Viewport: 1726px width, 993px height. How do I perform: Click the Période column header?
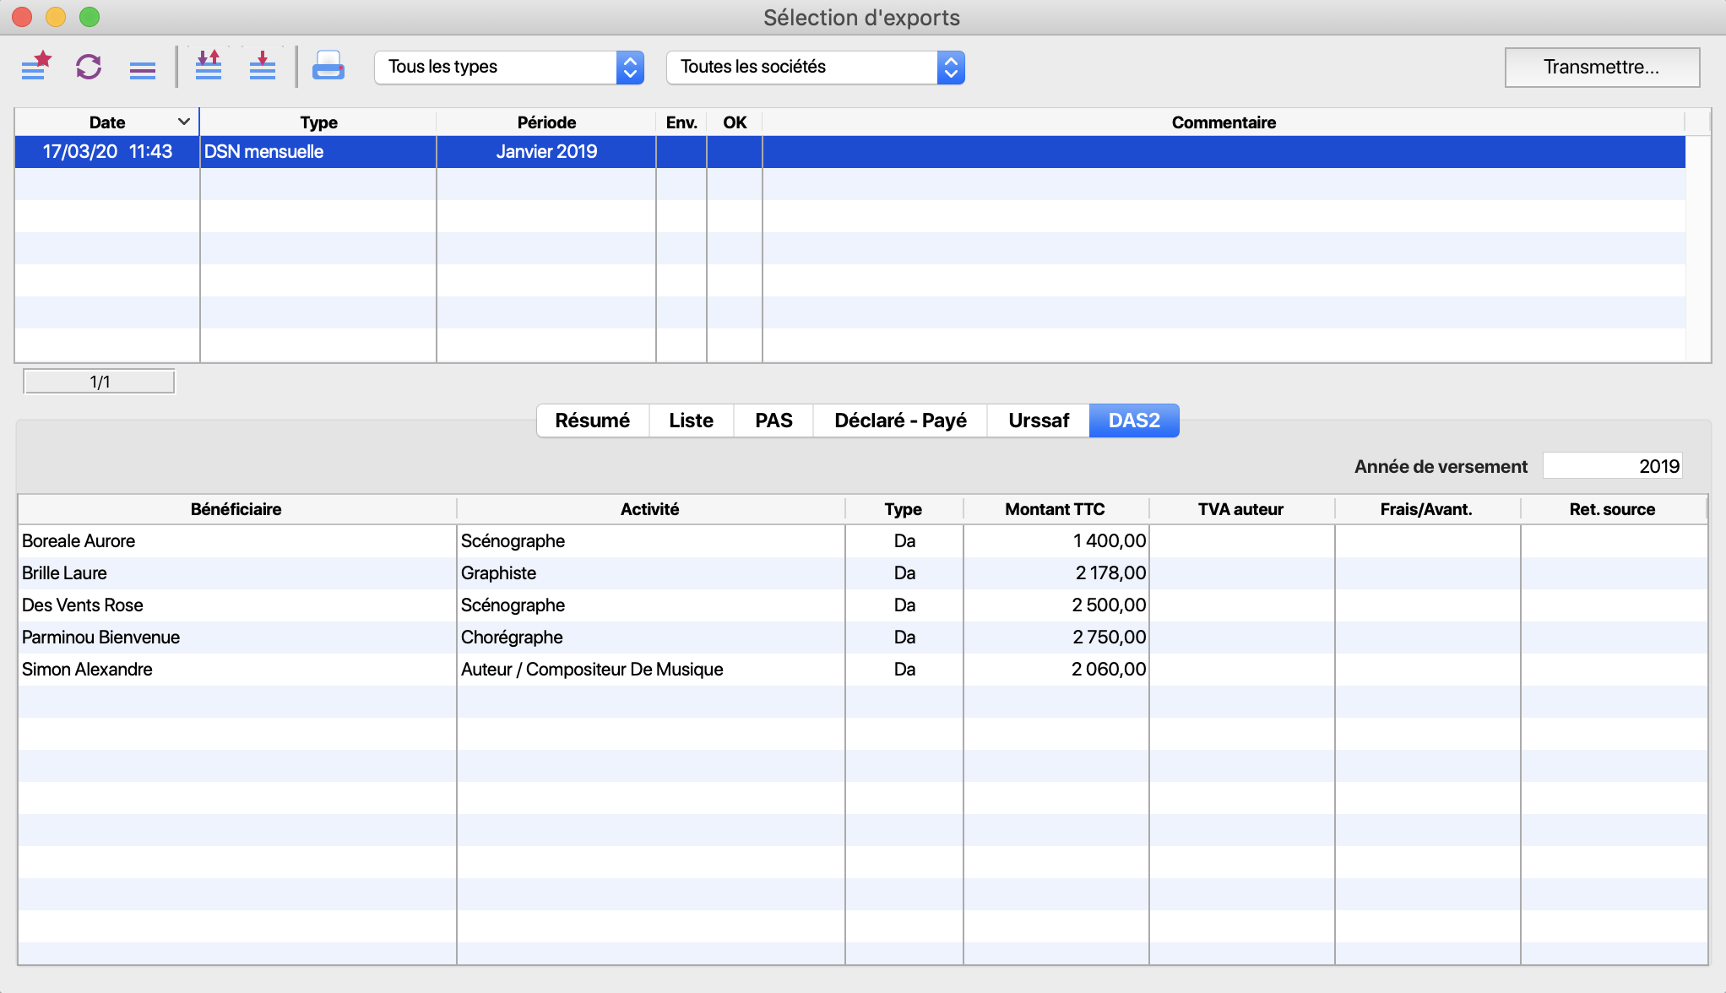[x=546, y=122]
